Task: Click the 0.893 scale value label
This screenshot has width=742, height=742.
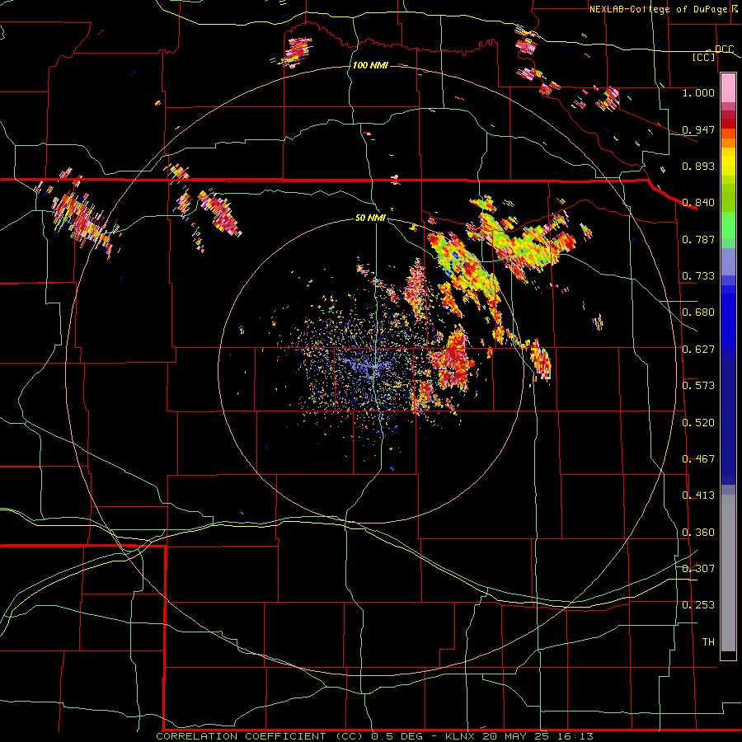Action: [x=698, y=166]
